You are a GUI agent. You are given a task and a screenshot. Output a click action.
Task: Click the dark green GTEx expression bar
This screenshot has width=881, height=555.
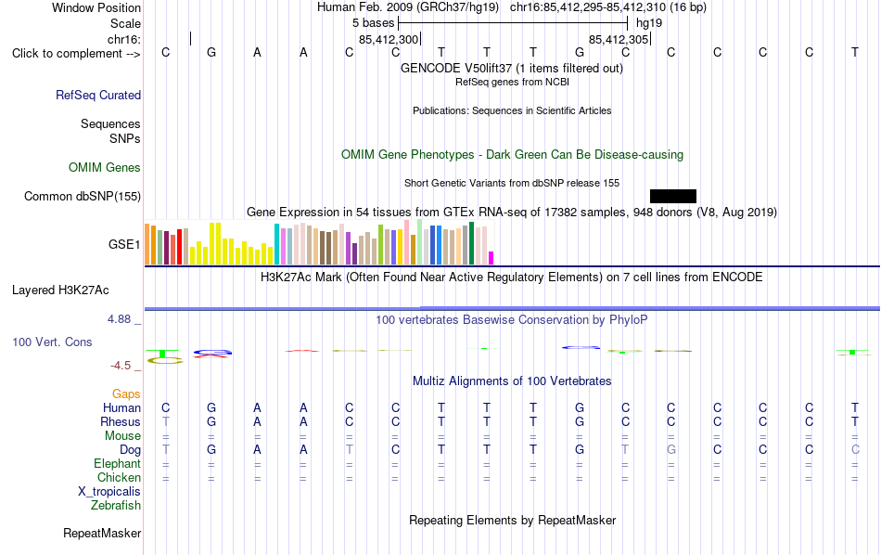click(471, 243)
